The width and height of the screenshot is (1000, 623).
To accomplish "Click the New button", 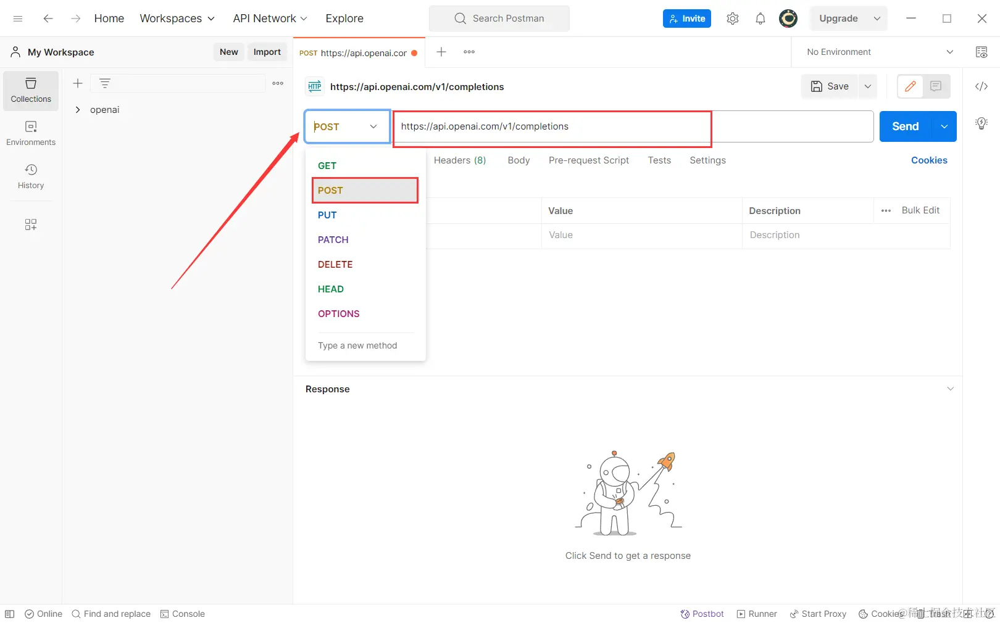I will coord(229,52).
